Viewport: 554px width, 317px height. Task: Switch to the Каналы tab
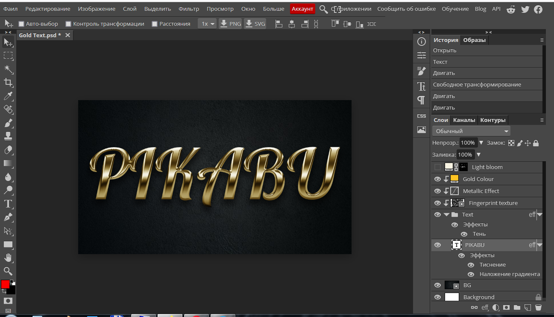(464, 120)
